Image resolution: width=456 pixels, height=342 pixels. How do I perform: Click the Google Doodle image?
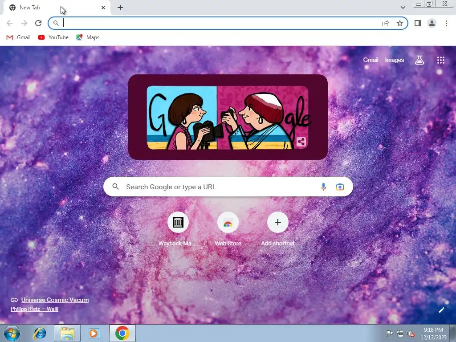click(228, 118)
